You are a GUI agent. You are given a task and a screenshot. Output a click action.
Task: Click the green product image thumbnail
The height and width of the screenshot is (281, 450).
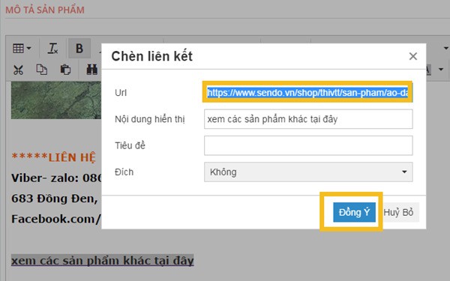tap(56, 100)
